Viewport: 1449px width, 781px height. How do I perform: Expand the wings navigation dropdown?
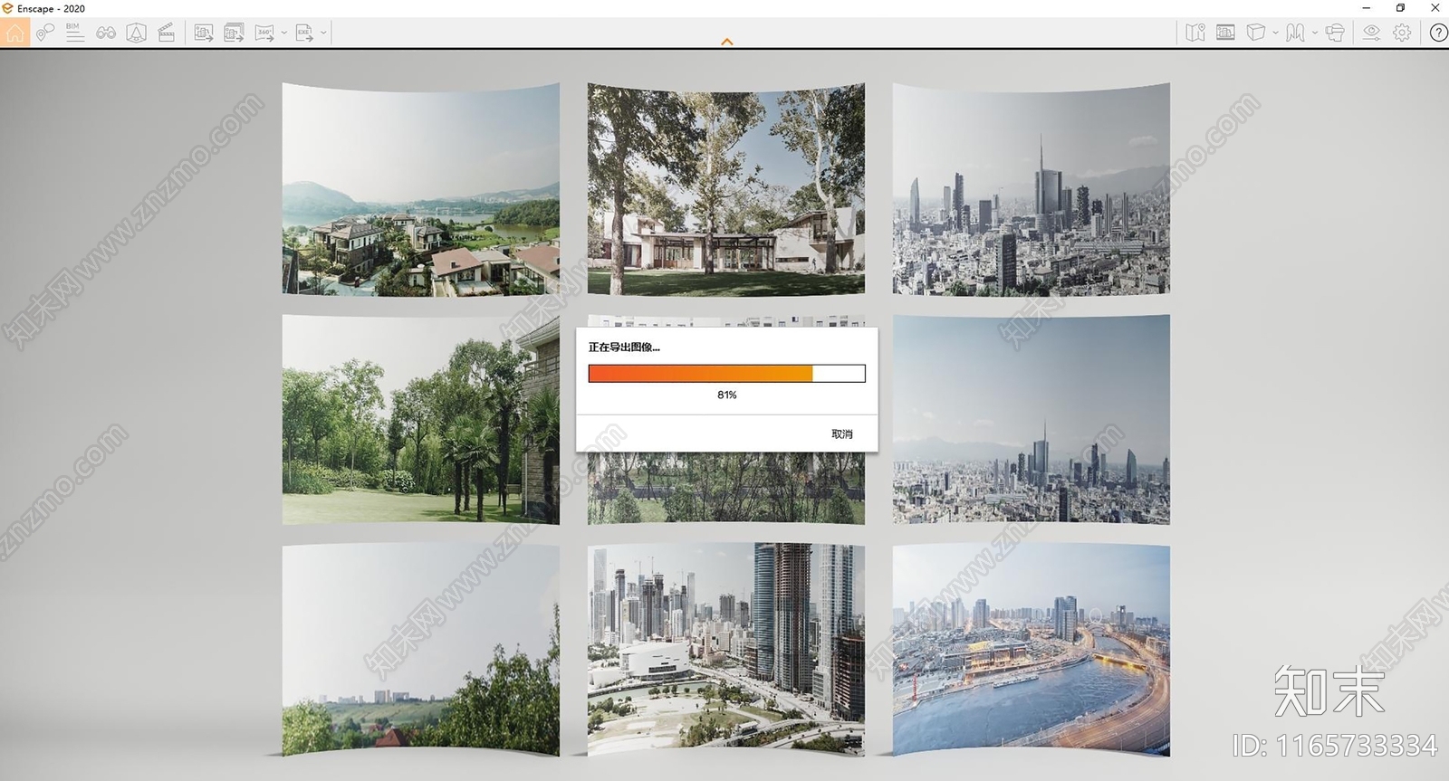coord(1315,33)
